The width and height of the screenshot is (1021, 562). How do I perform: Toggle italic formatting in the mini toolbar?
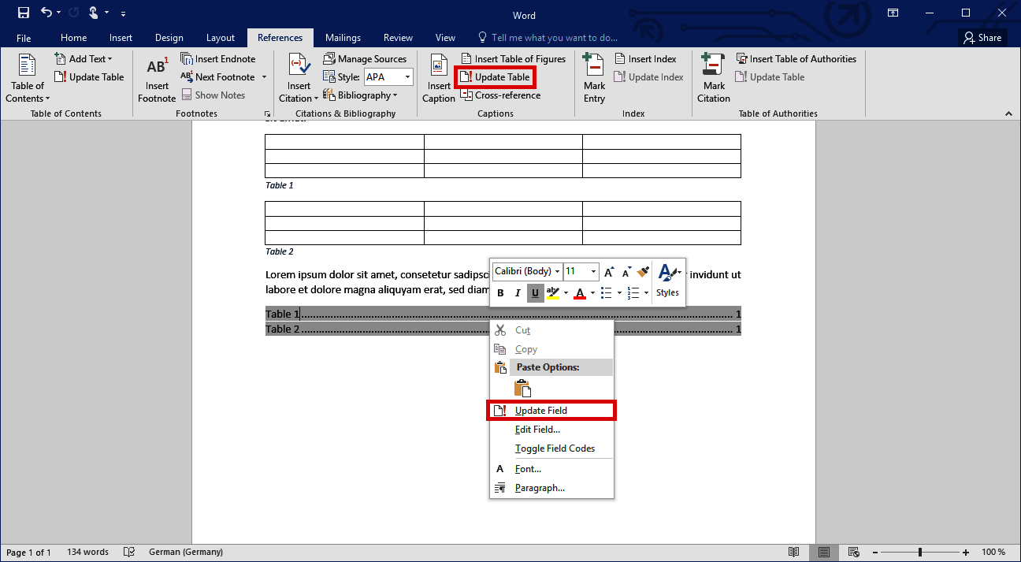click(518, 292)
